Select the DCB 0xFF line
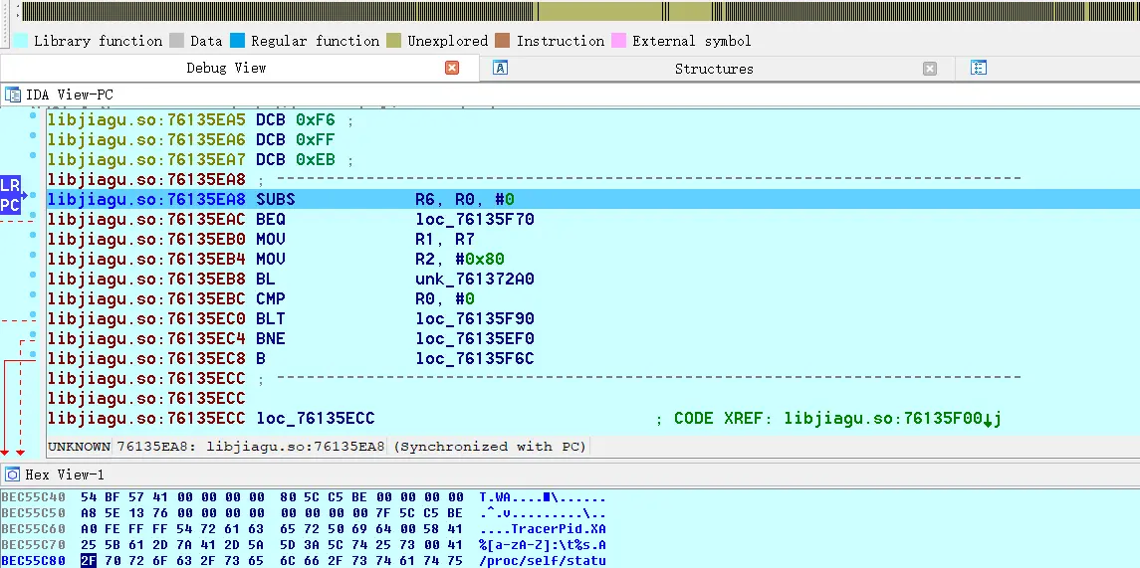 click(592, 139)
